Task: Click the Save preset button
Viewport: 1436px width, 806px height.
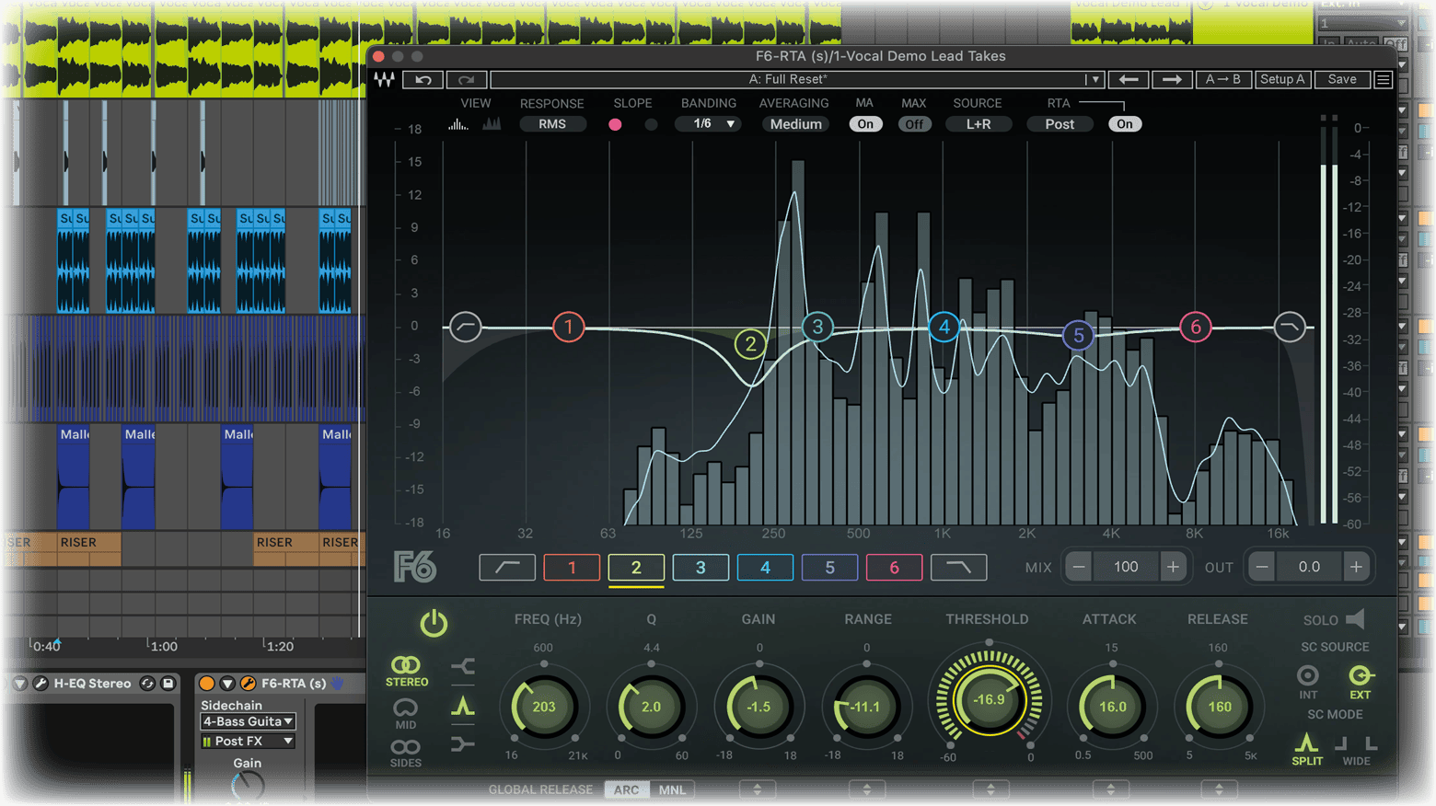Action: coord(1341,80)
